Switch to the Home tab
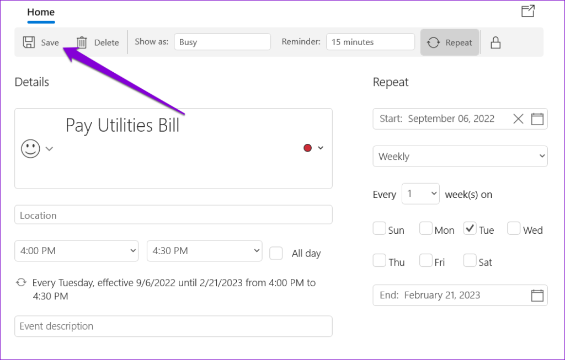The height and width of the screenshot is (360, 565). [41, 12]
